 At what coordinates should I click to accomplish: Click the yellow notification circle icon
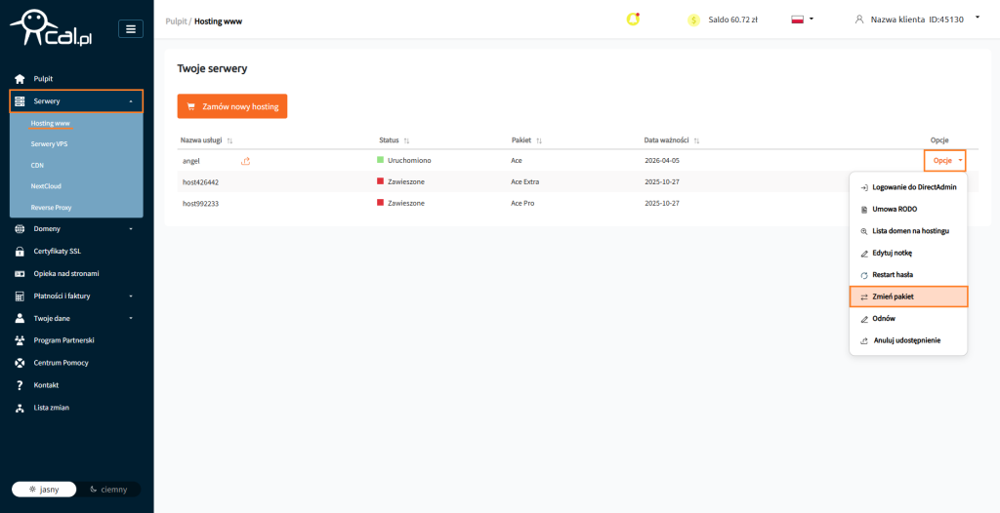633,19
